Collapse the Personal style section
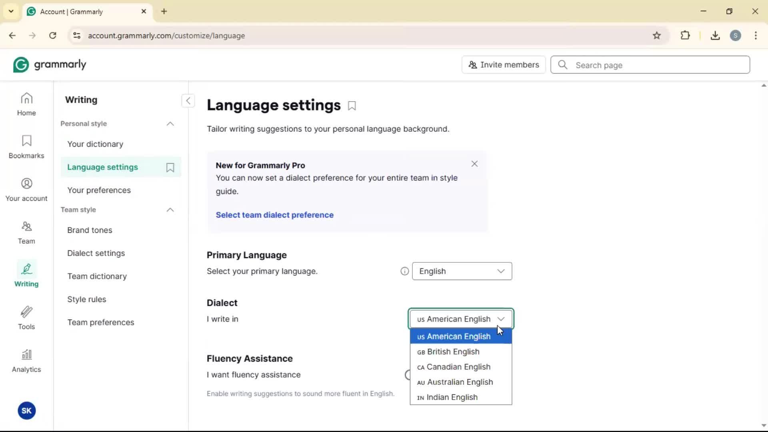Image resolution: width=768 pixels, height=432 pixels. [x=170, y=124]
